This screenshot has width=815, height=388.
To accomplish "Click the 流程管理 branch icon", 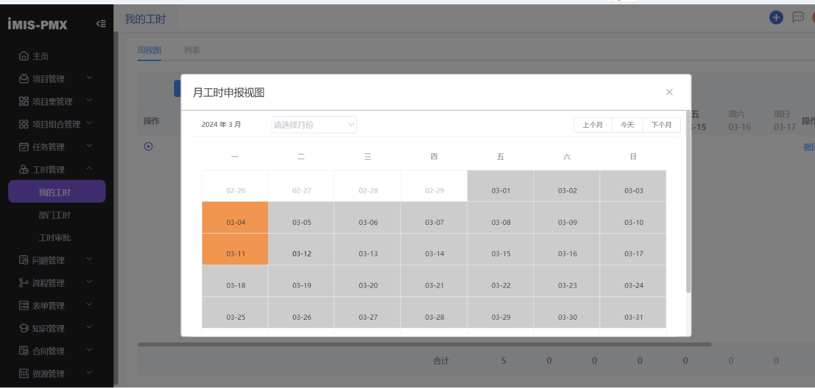I will pyautogui.click(x=23, y=283).
